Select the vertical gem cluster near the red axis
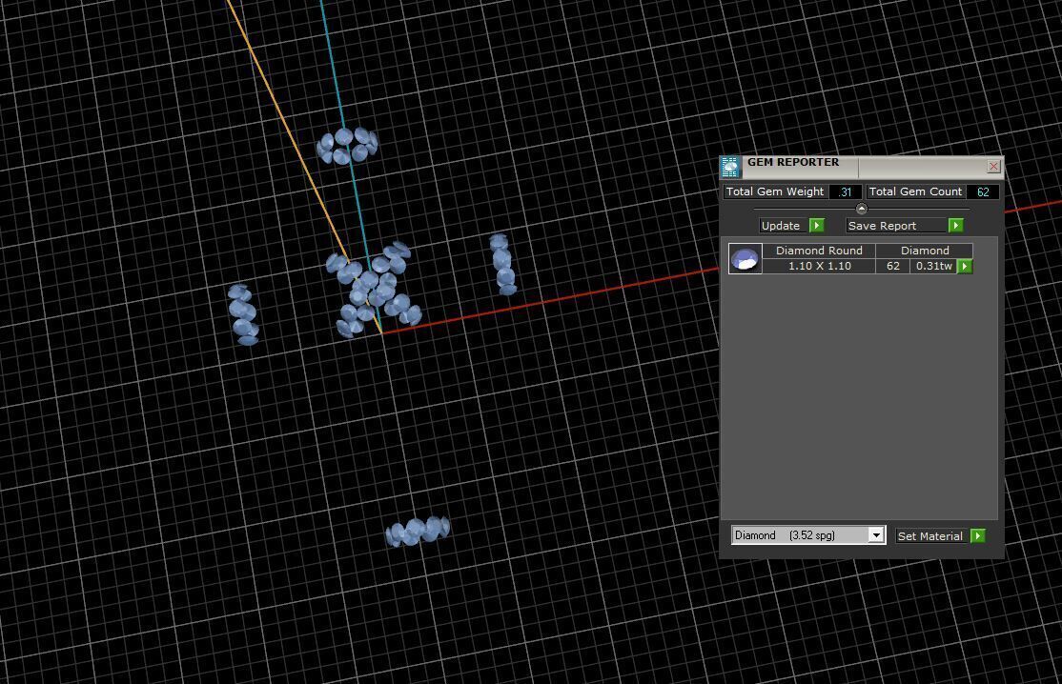This screenshot has width=1062, height=684. (502, 264)
